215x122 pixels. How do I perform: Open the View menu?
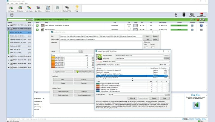pos(12,3)
